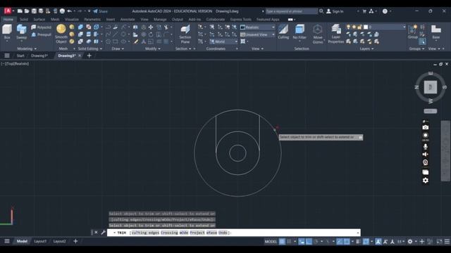Click the Save icon in quick access toolbar
This screenshot has height=253, width=451.
pyautogui.click(x=34, y=11)
